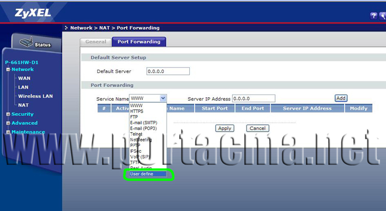Expand the Security menu section
The image size is (386, 211).
[8, 114]
